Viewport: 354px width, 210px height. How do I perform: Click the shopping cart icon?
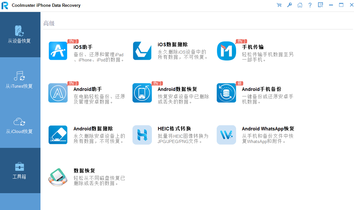[279, 5]
